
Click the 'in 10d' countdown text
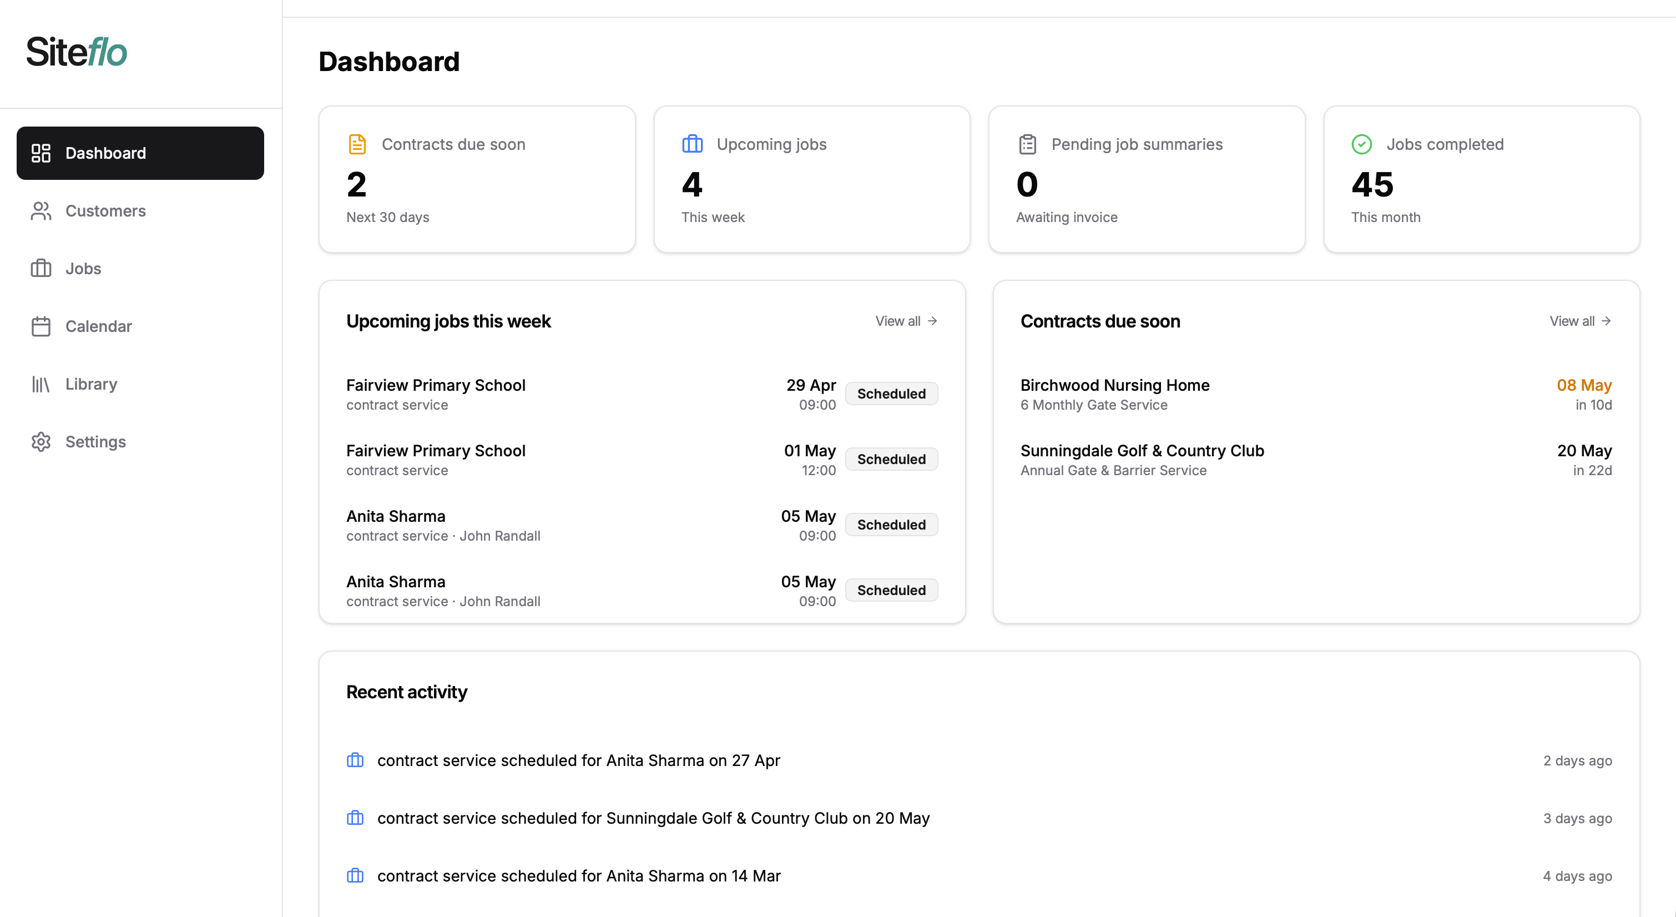point(1593,405)
